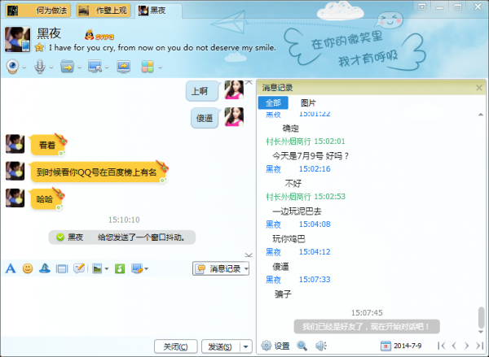Screen dimensions: 489x357
Task: Open the send button options arrow
Action: (246, 346)
